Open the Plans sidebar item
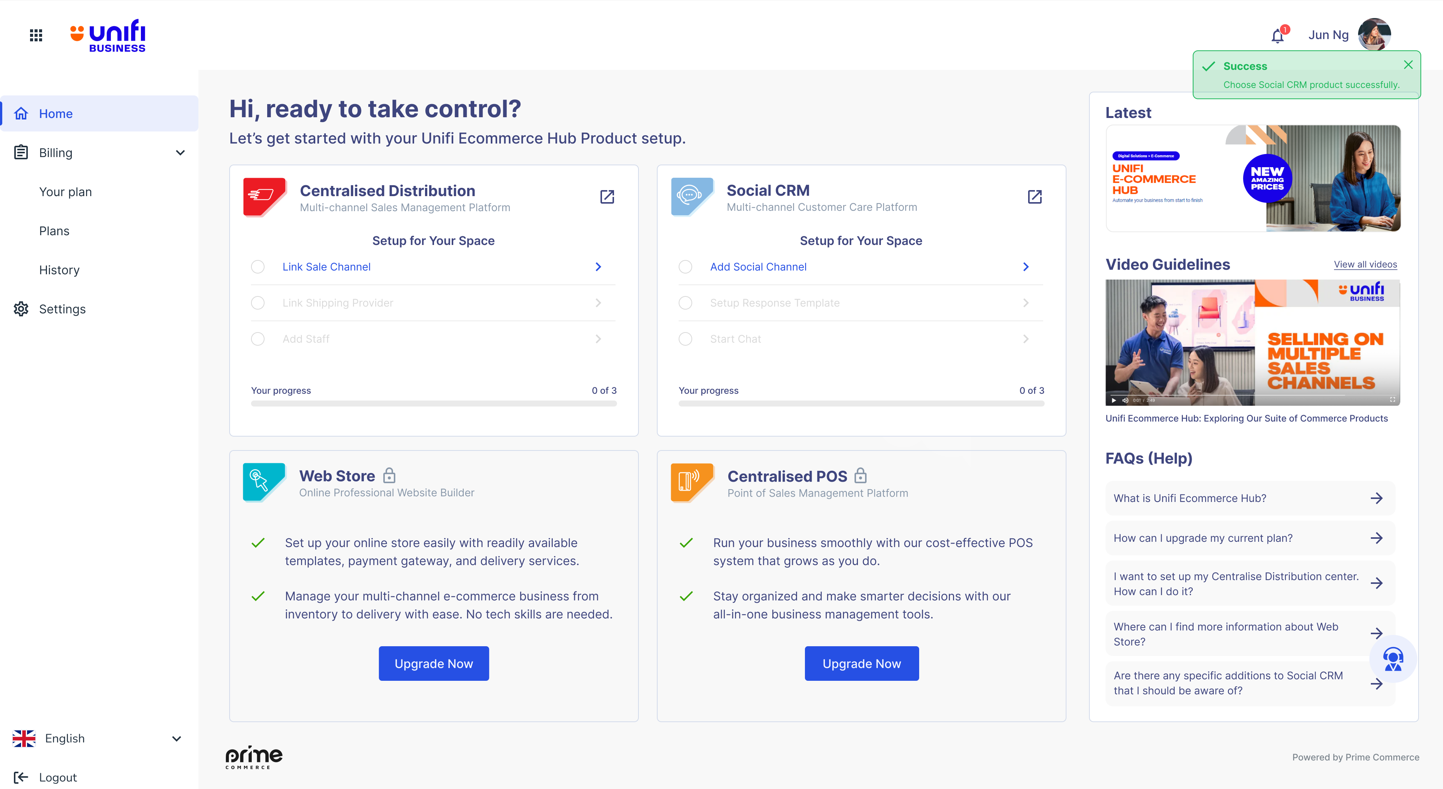This screenshot has height=789, width=1443. pyautogui.click(x=54, y=231)
